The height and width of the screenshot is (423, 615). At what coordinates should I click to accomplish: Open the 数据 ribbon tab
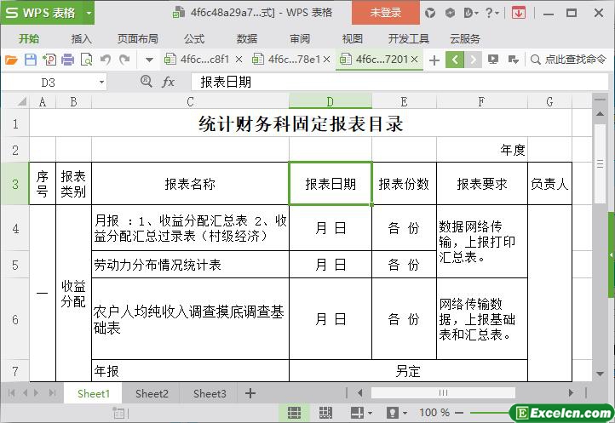tap(247, 39)
